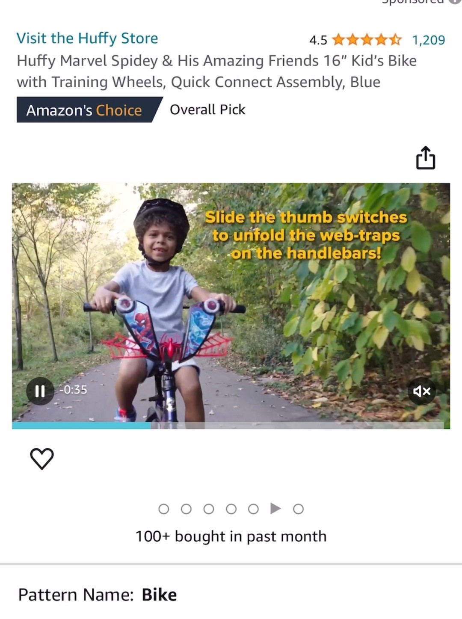Pause the product video
462x619 pixels.
tap(40, 391)
